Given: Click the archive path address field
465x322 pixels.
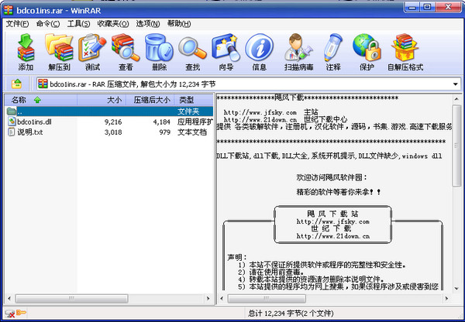Looking at the screenshot, I should coord(248,84).
